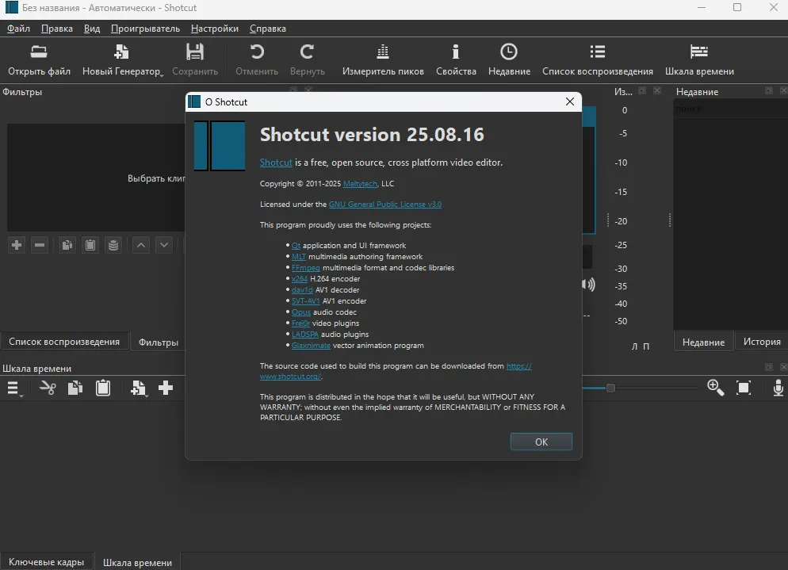Move filter down with the chevron arrow
788x570 pixels.
pyautogui.click(x=164, y=245)
